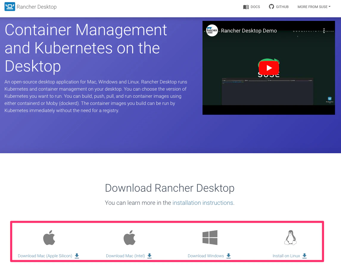This screenshot has height=265, width=341.
Task: Click the Container Management headline text
Action: coord(86,48)
